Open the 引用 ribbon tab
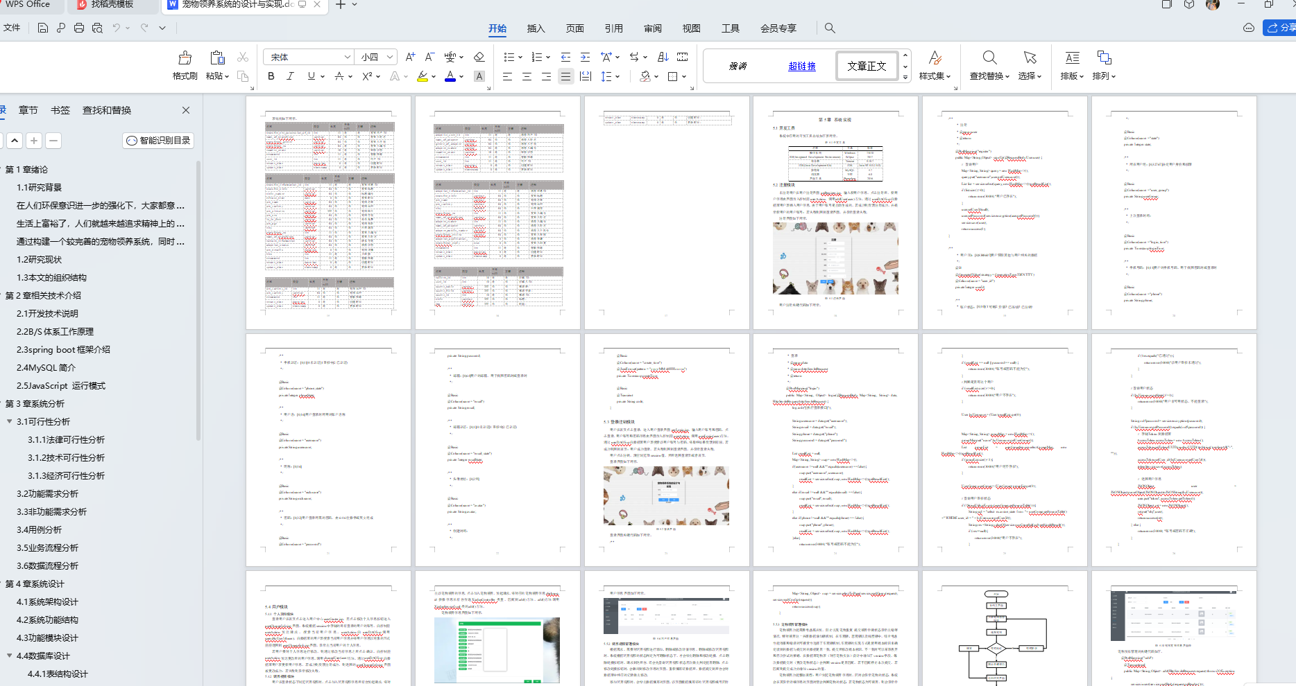The height and width of the screenshot is (686, 1296). 613,28
